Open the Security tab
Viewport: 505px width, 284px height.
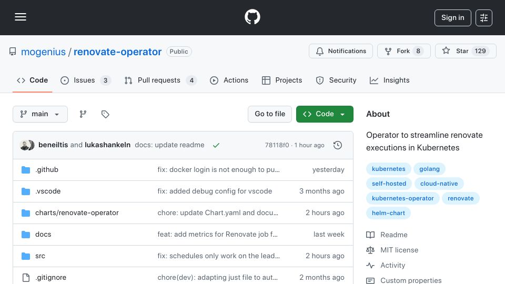(x=336, y=80)
